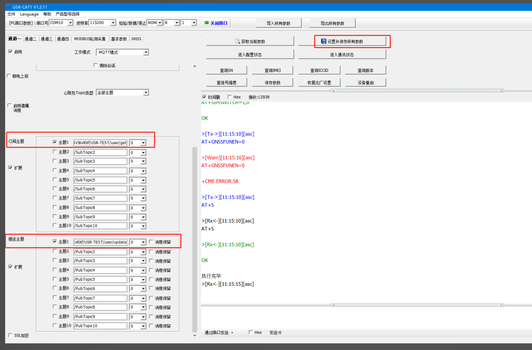Image resolution: width=532 pixels, height=350 pixels.
Task: Click the scroll-up arrow of the channel panel
Action: tap(195, 66)
